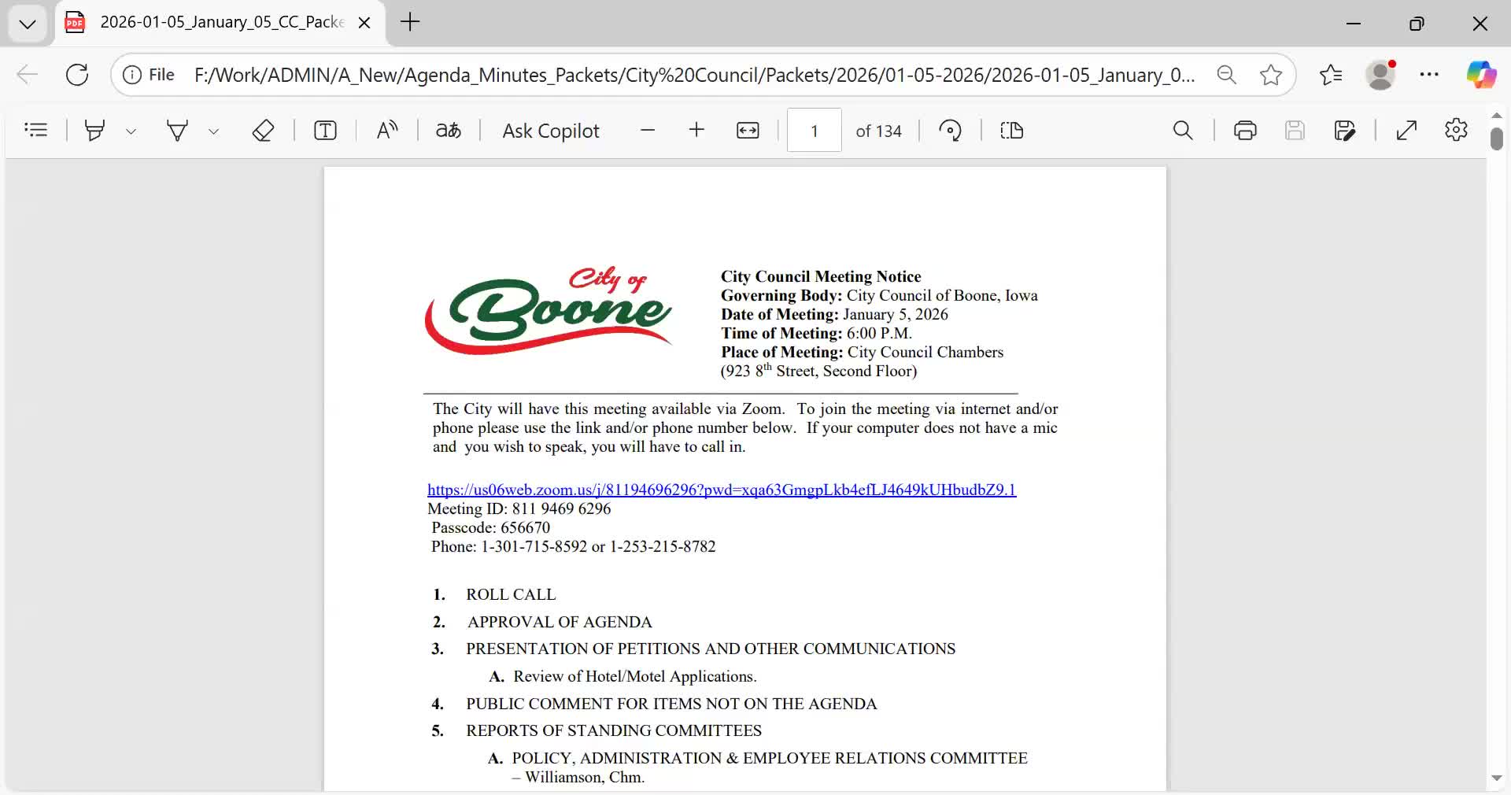
Task: Click the "of 134" page count label
Action: pos(878,131)
